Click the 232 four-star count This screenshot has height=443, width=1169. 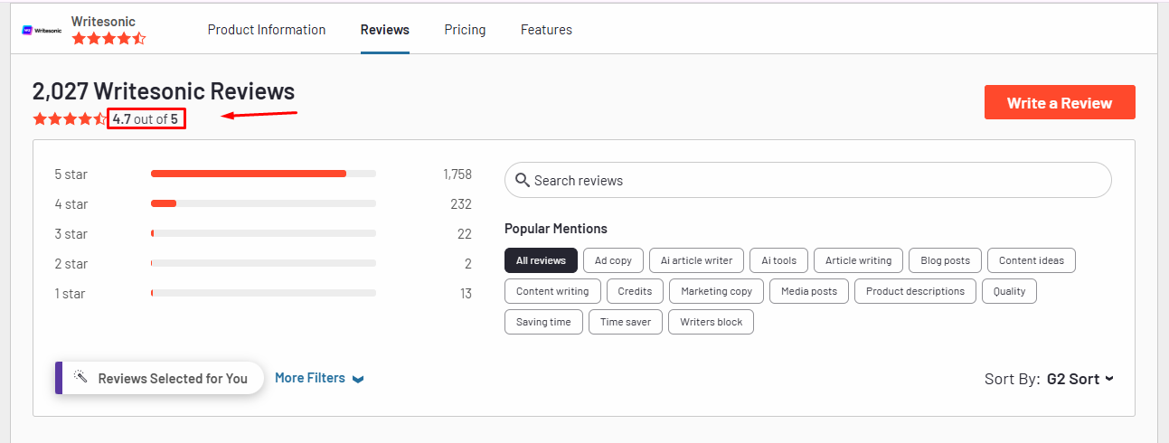pos(461,203)
